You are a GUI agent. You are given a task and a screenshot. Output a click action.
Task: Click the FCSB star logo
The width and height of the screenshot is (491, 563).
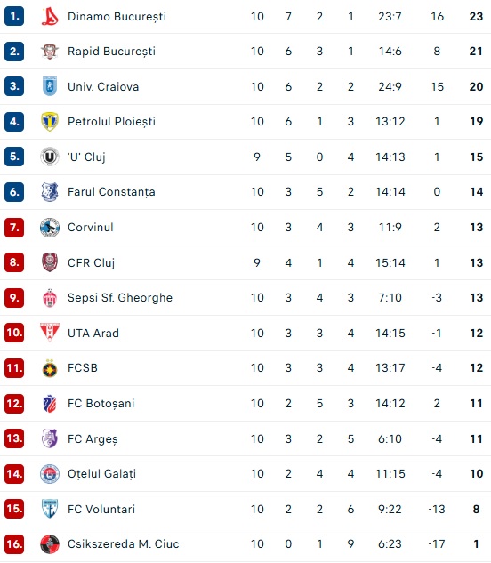pos(50,368)
